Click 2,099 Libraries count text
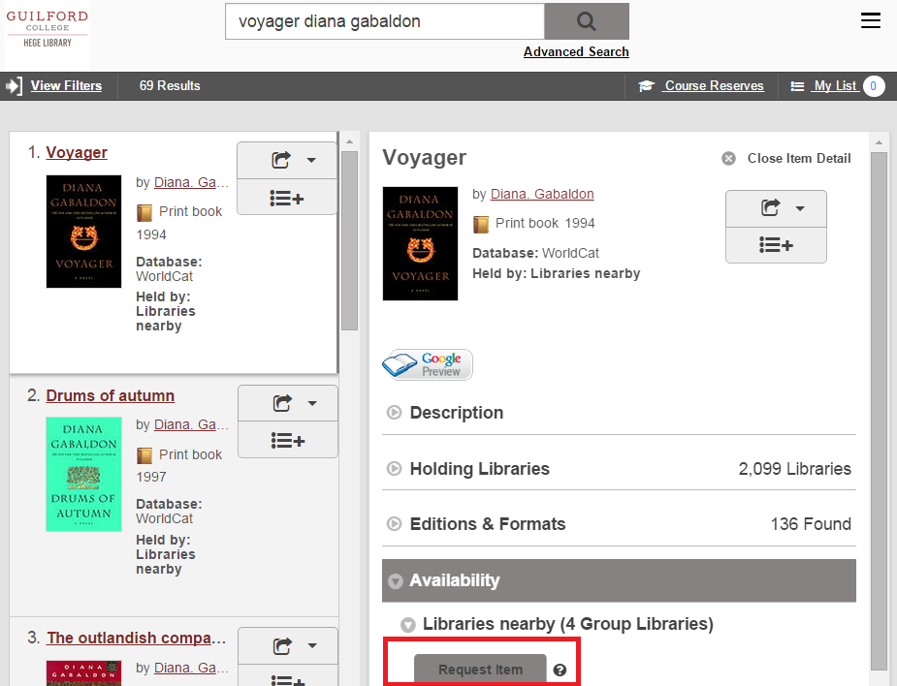 pos(795,469)
